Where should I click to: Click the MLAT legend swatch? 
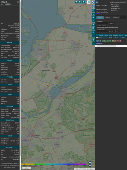click(x=114, y=41)
